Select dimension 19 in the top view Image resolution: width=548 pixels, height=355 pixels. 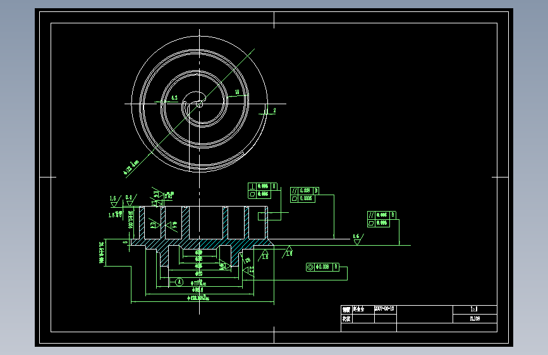[x=237, y=92]
